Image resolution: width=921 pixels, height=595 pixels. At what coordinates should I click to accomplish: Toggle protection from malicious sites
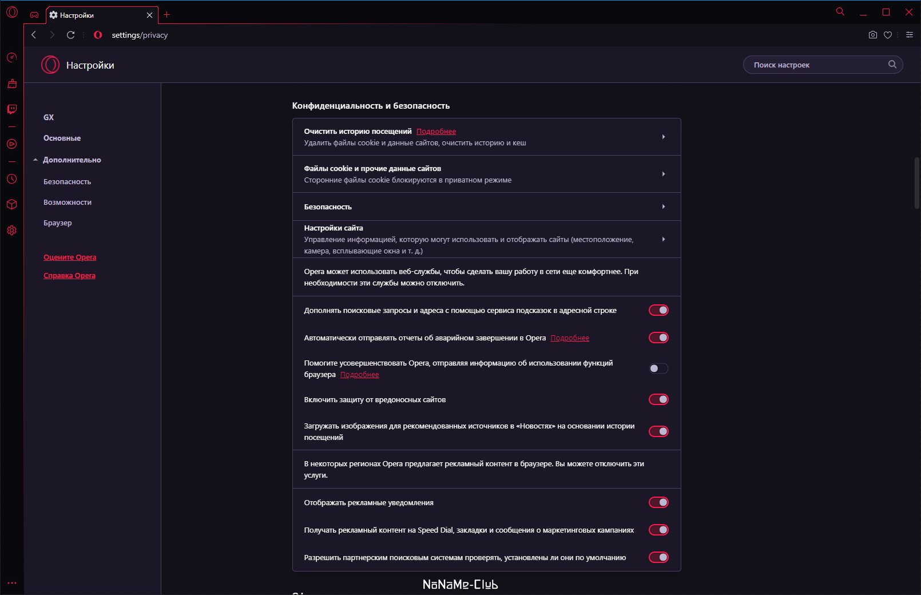click(658, 399)
